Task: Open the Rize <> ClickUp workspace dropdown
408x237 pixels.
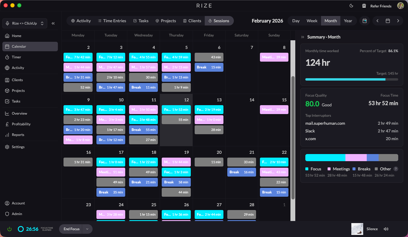Action: (x=25, y=23)
